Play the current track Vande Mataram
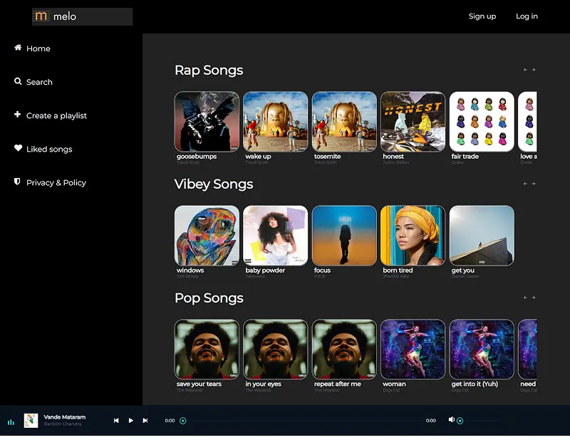 pos(131,420)
